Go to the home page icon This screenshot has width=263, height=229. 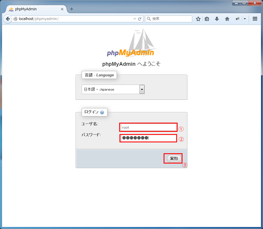click(x=227, y=19)
